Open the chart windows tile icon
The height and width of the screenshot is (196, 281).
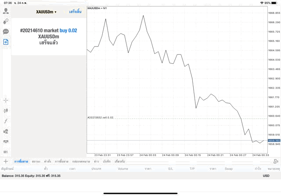tap(6, 142)
